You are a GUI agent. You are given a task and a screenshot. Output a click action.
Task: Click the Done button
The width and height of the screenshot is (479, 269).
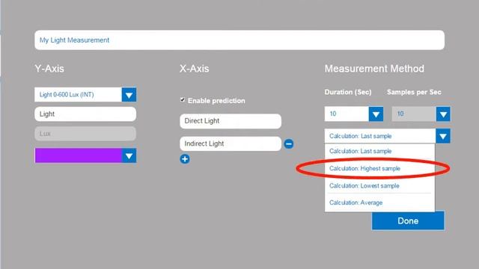point(408,220)
